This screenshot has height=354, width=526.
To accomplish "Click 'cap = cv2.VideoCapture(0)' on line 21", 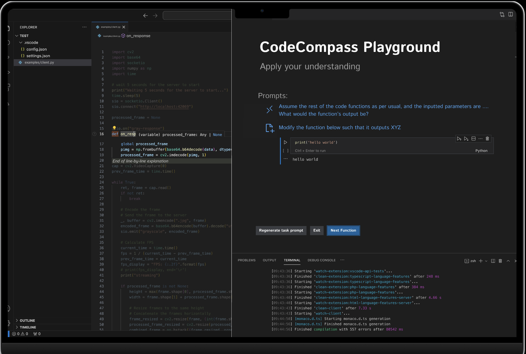I will [x=139, y=166].
